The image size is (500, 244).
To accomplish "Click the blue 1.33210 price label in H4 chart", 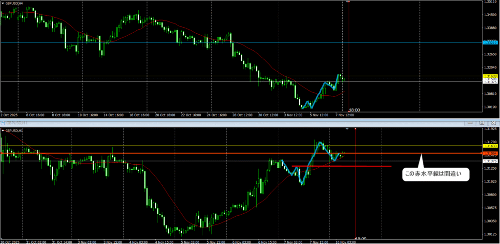I will coord(489,43).
